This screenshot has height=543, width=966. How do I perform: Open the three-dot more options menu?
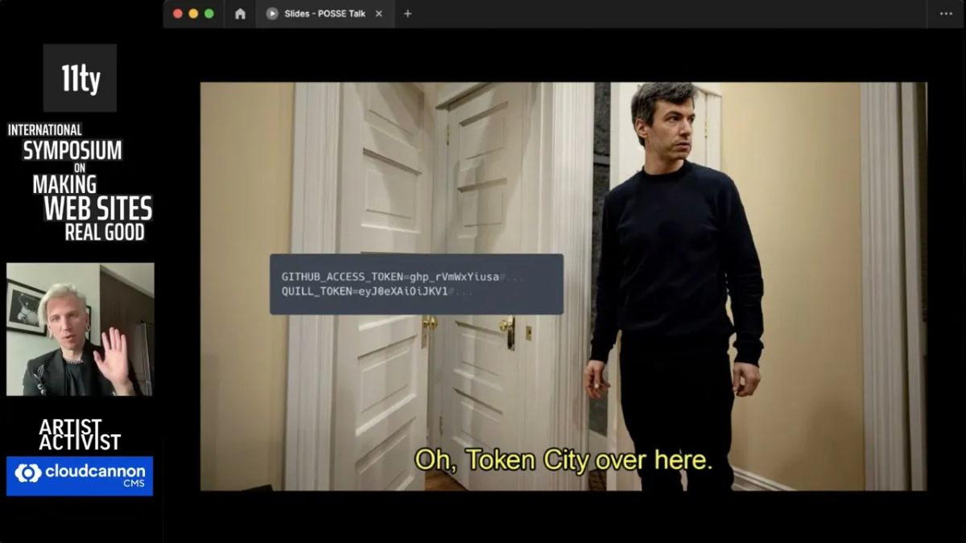click(946, 14)
